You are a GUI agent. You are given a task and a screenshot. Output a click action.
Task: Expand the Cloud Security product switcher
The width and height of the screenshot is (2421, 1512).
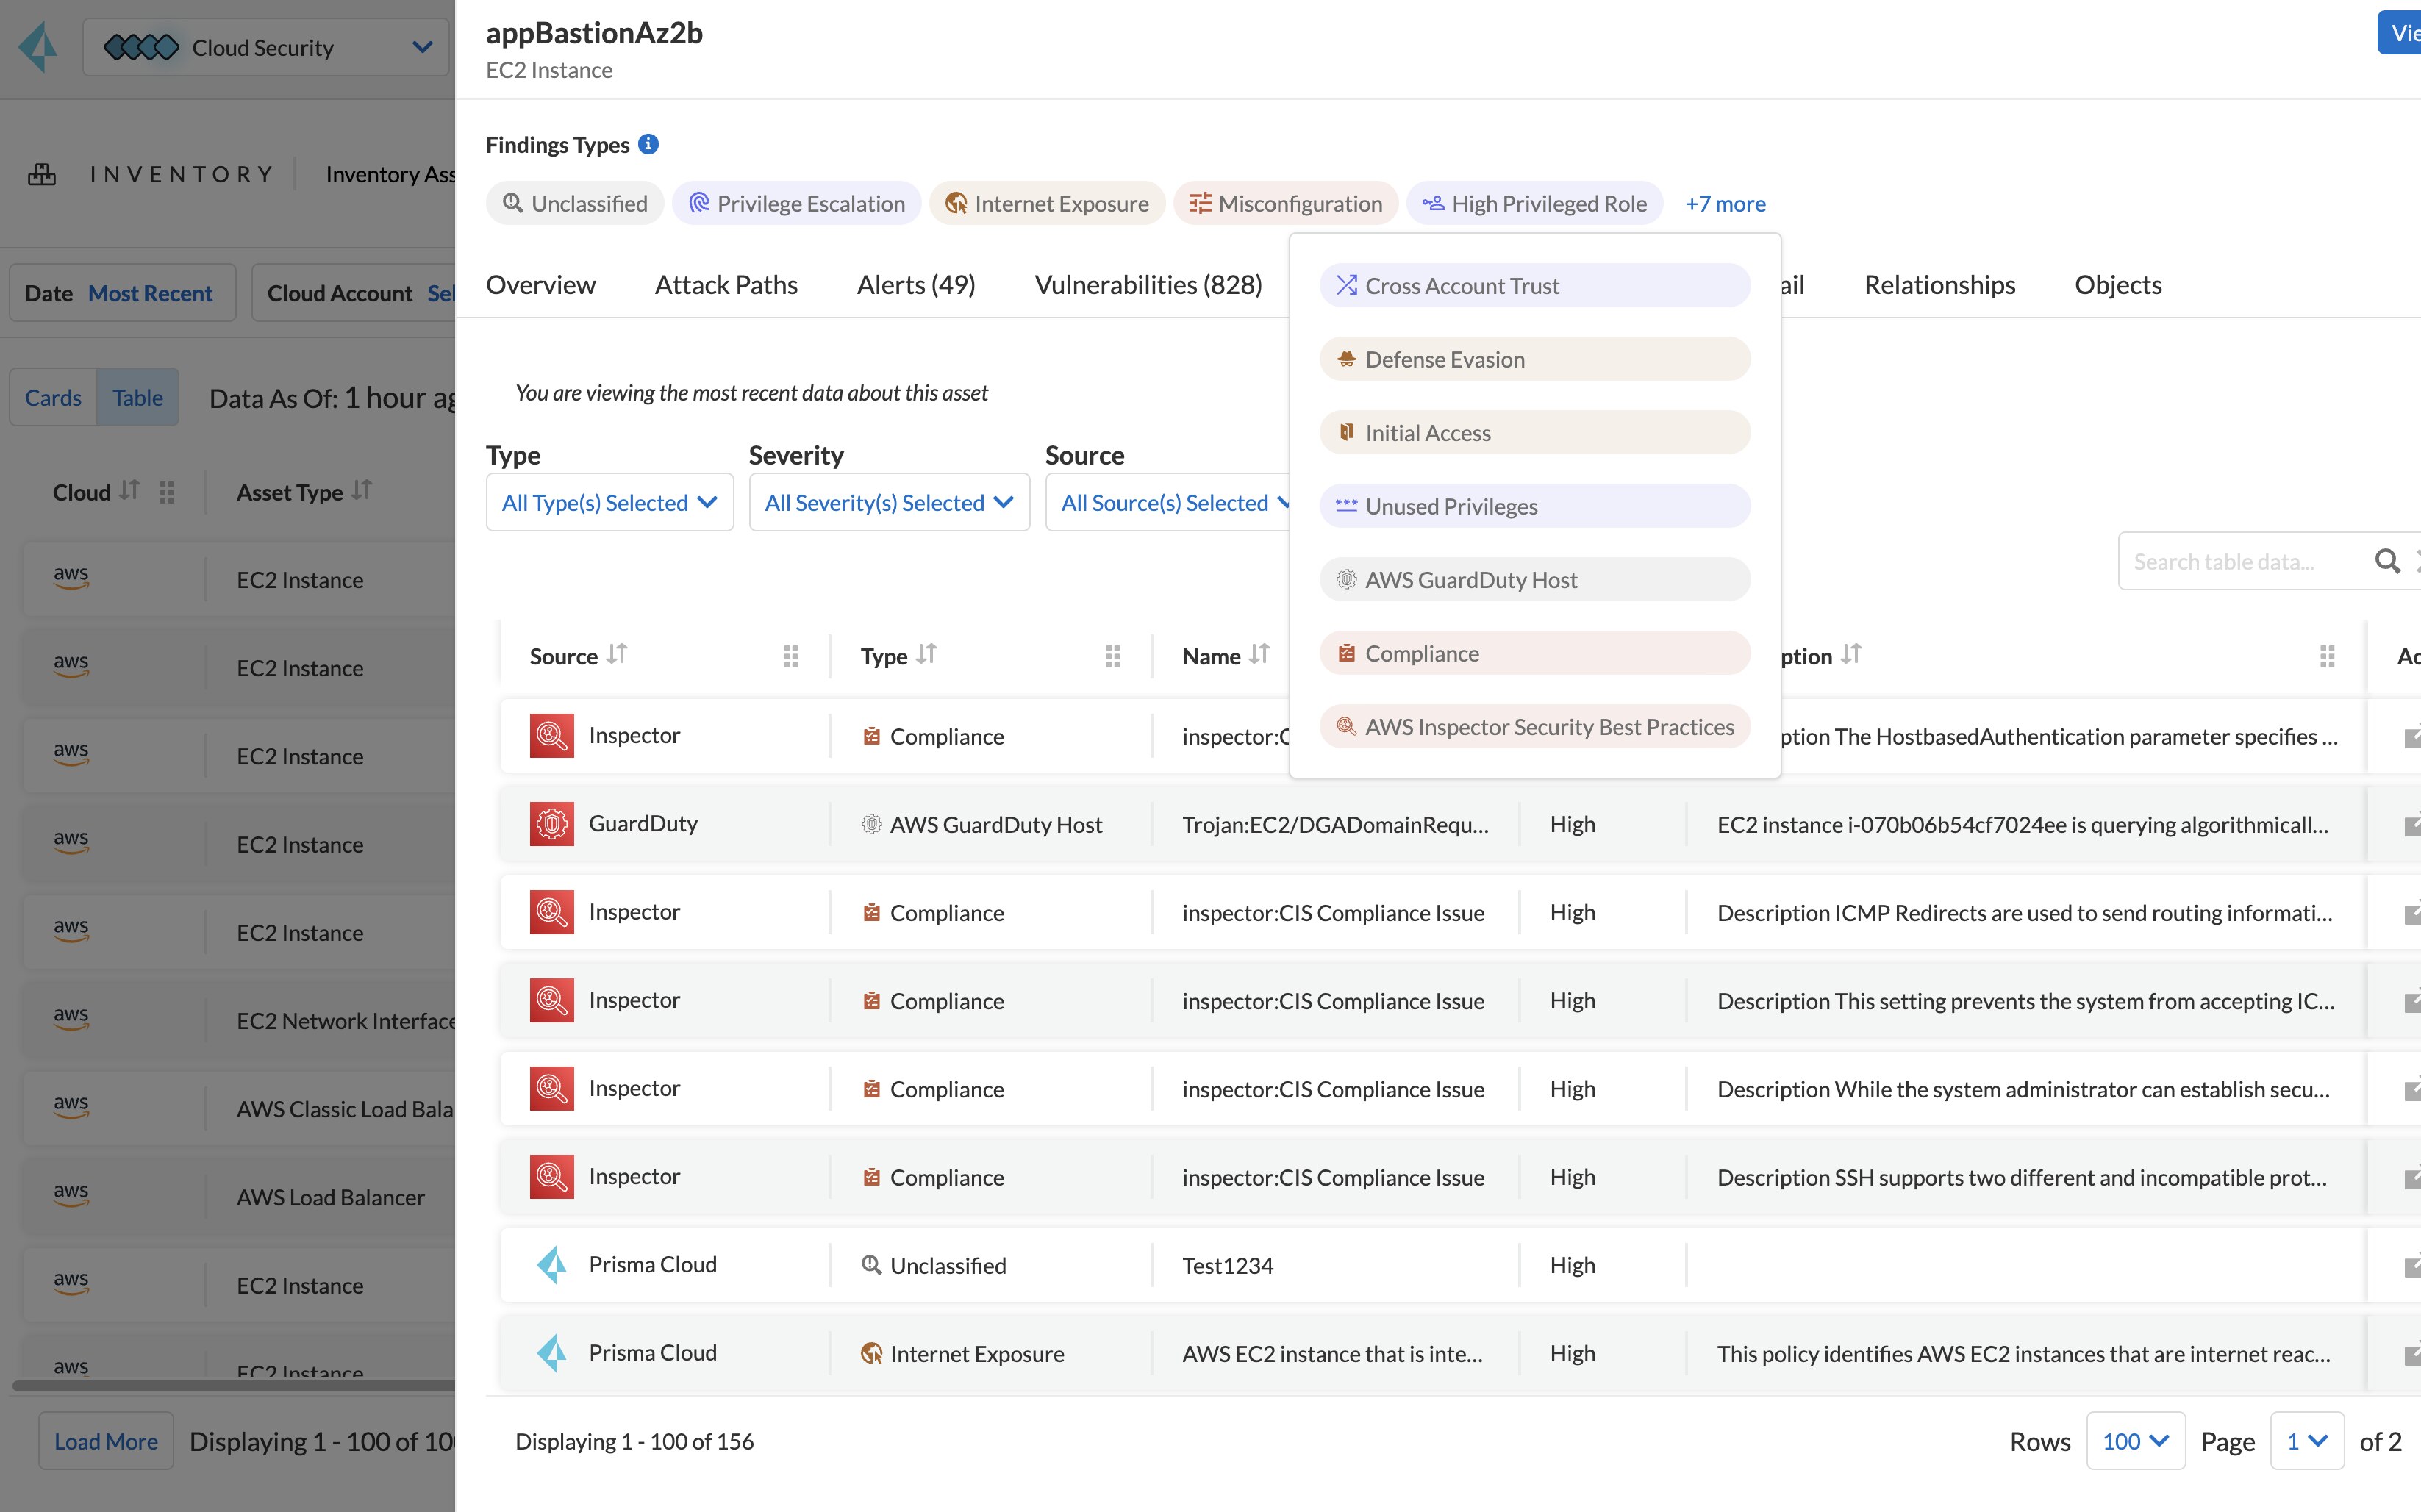[264, 47]
